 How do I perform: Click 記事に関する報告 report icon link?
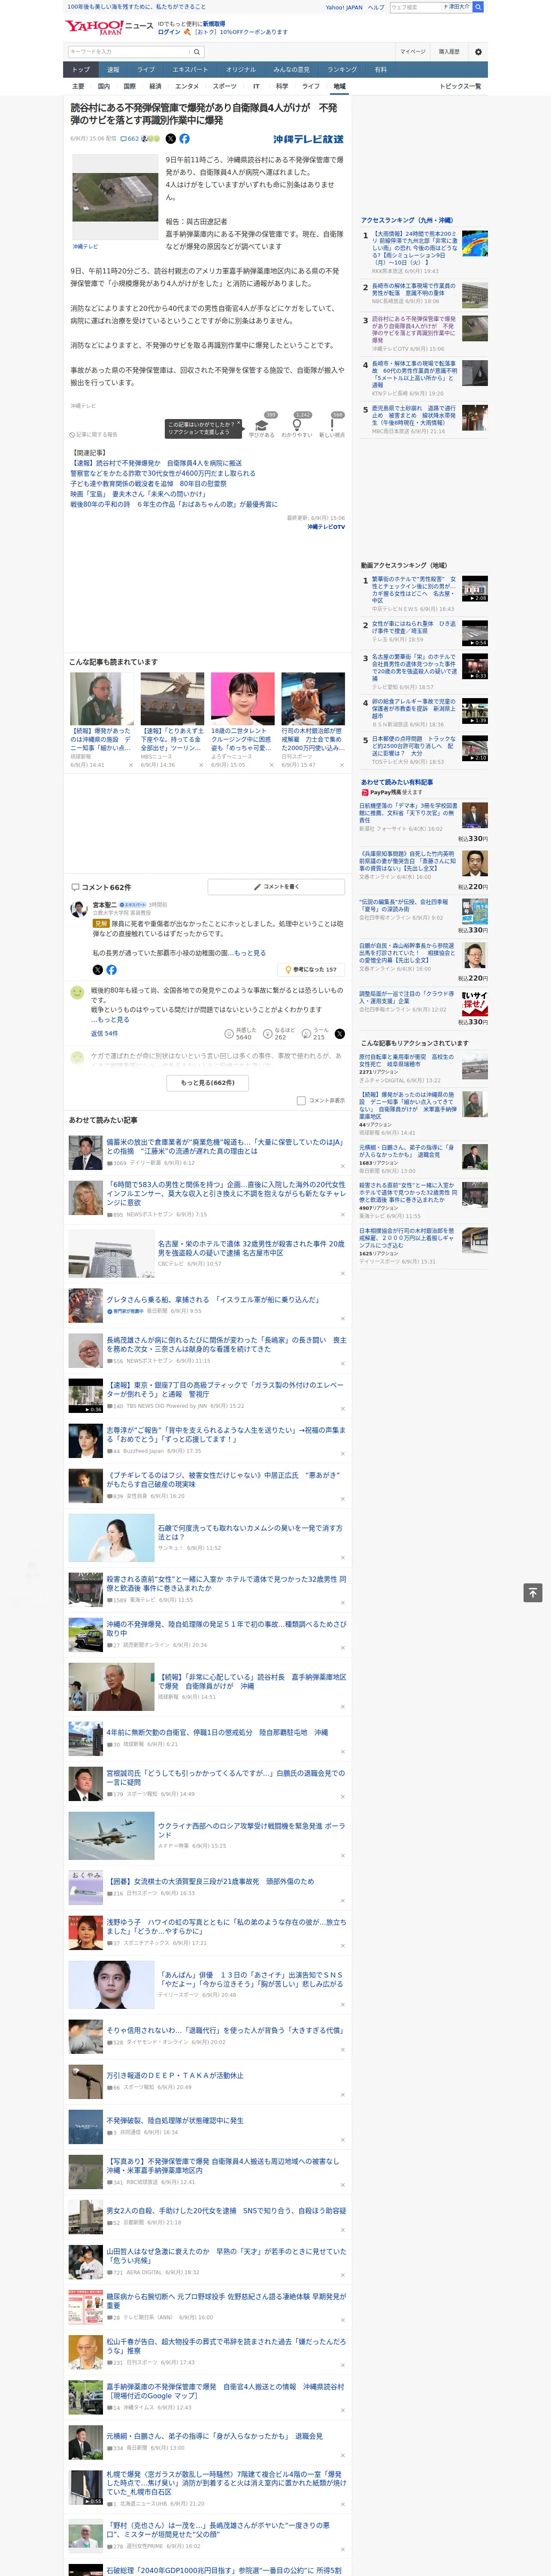tap(94, 435)
